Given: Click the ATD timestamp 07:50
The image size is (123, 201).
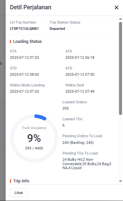Looking at the screenshot, I should pyautogui.click(x=80, y=74).
